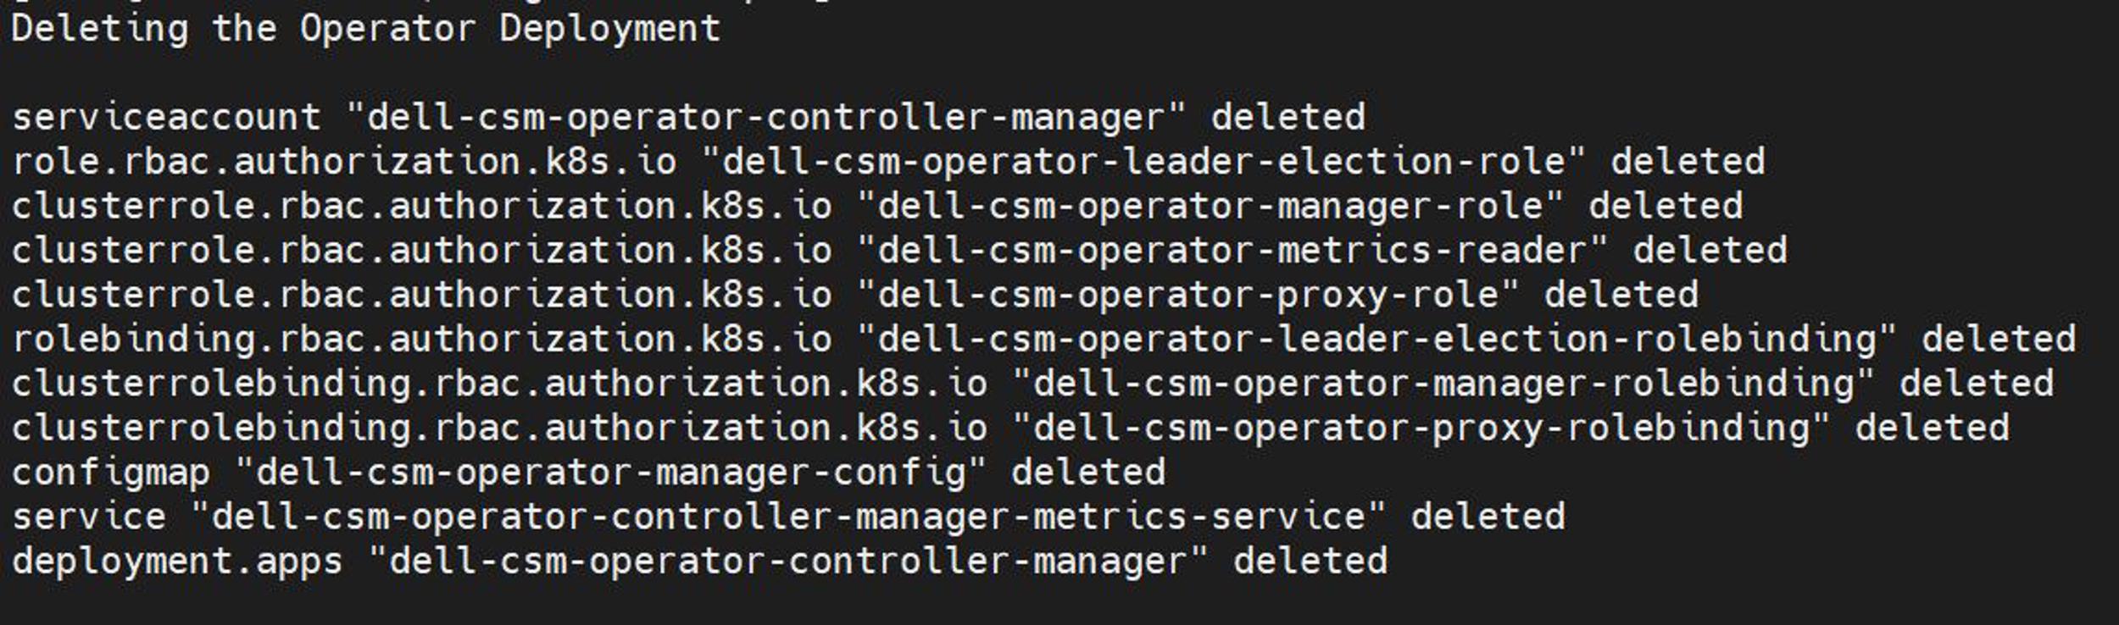
Task: Click 'deleted' at end of deployment.apps line
Action: (x=1310, y=561)
